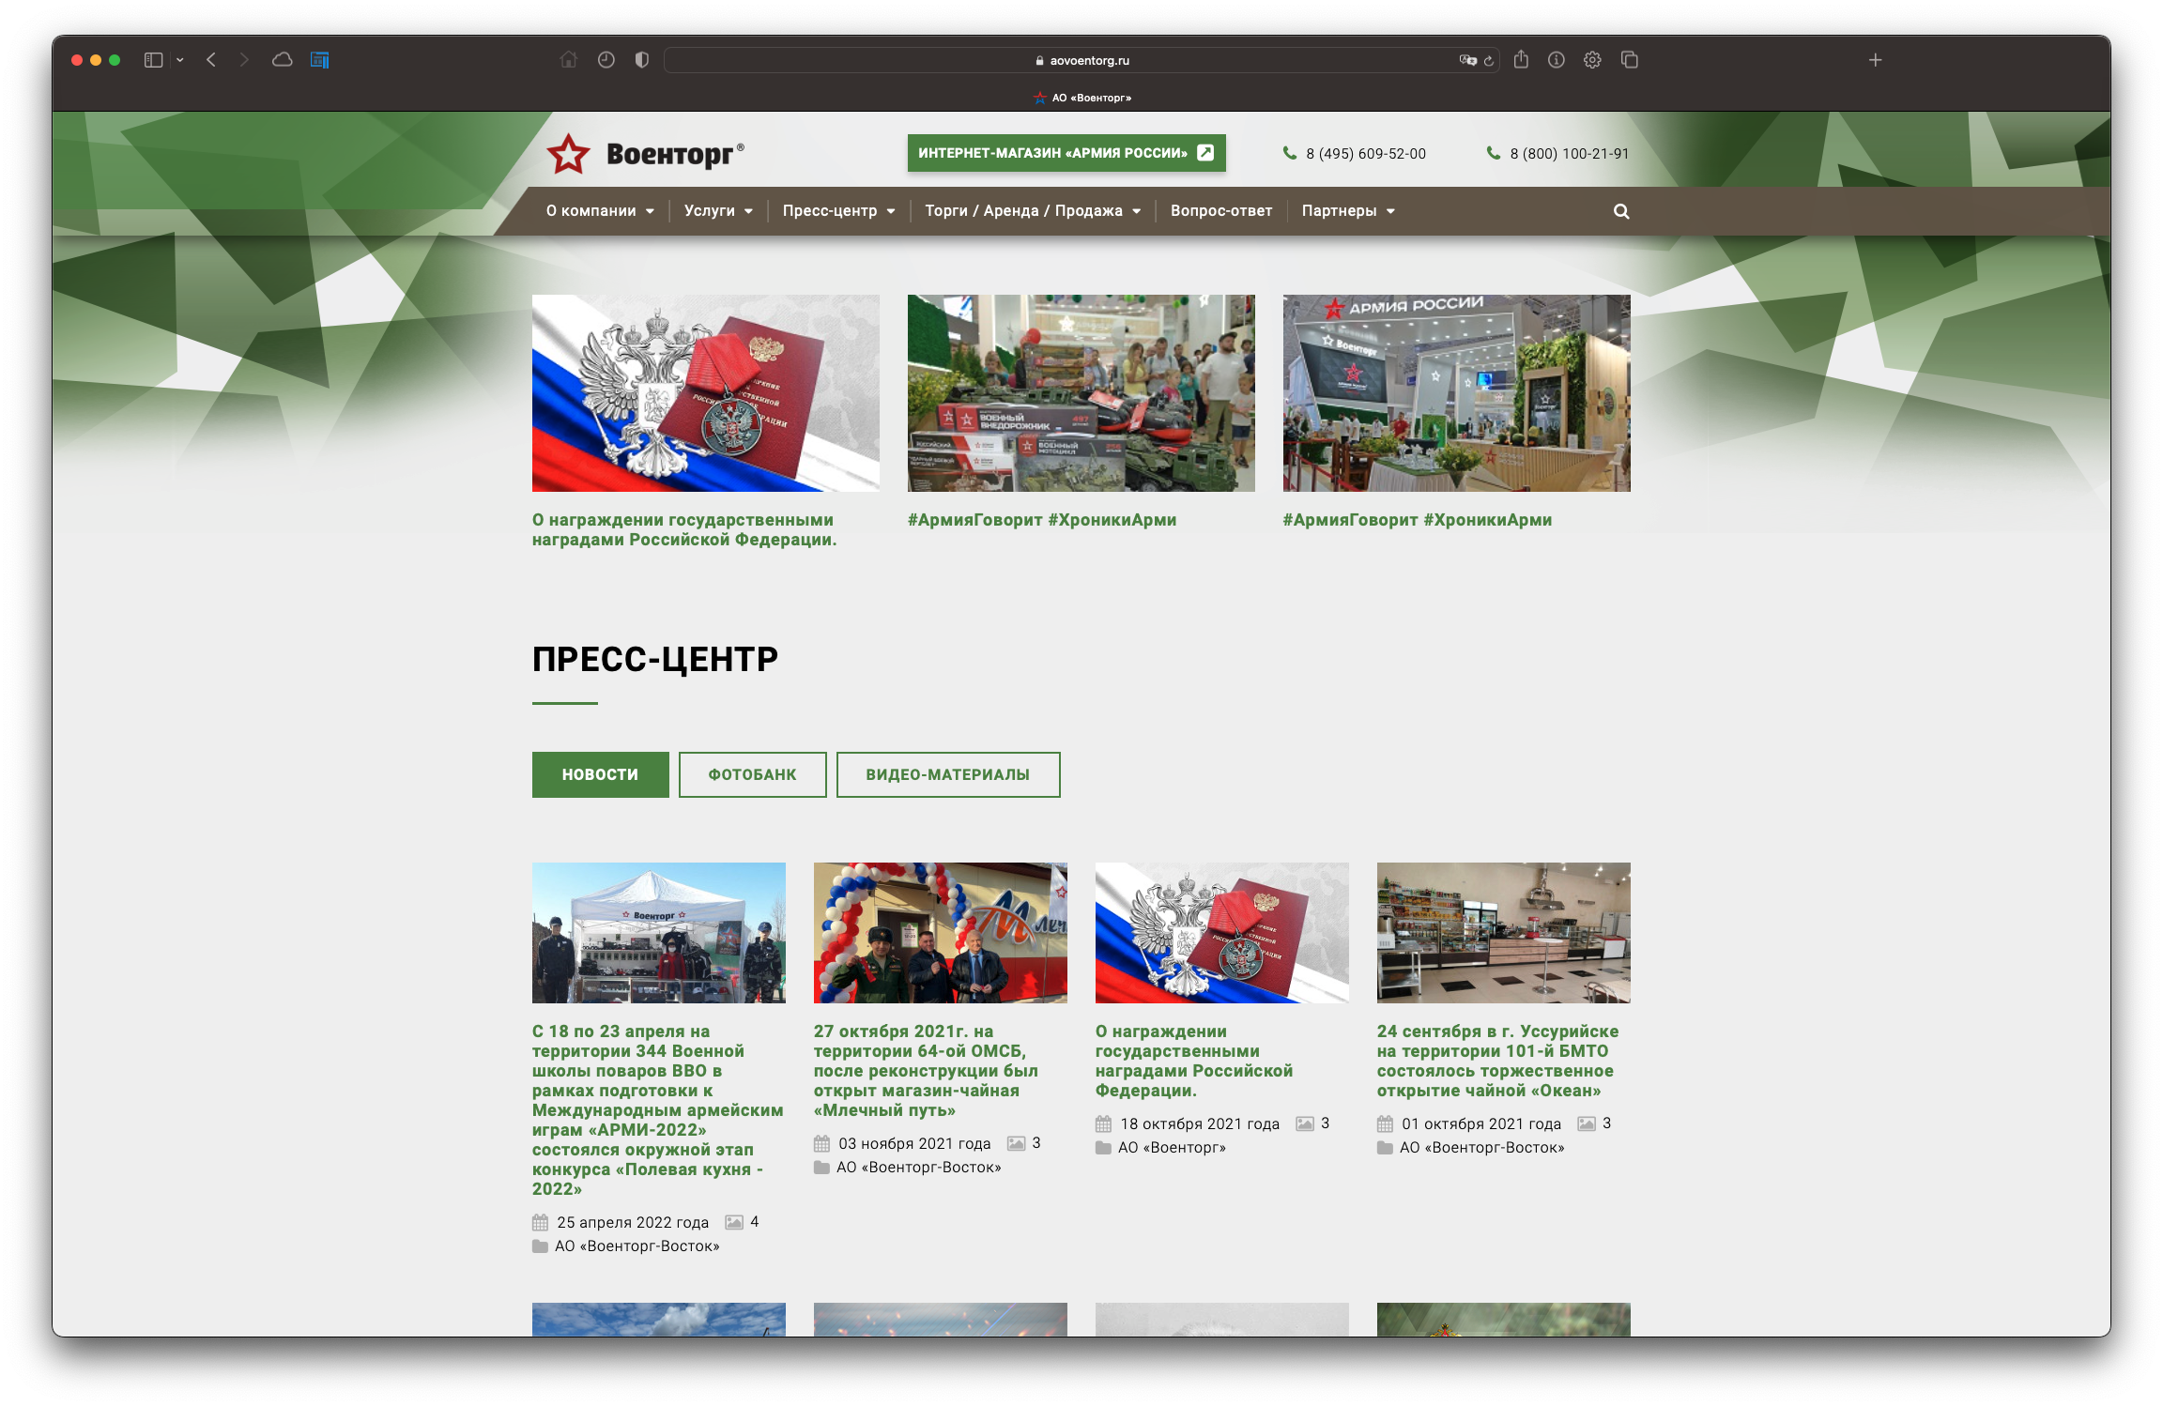2163x1406 pixels.
Task: Click the iCloud tabs cloud icon
Action: tap(282, 60)
